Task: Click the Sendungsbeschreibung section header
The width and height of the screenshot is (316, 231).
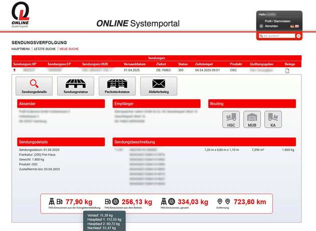Action: (x=204, y=142)
